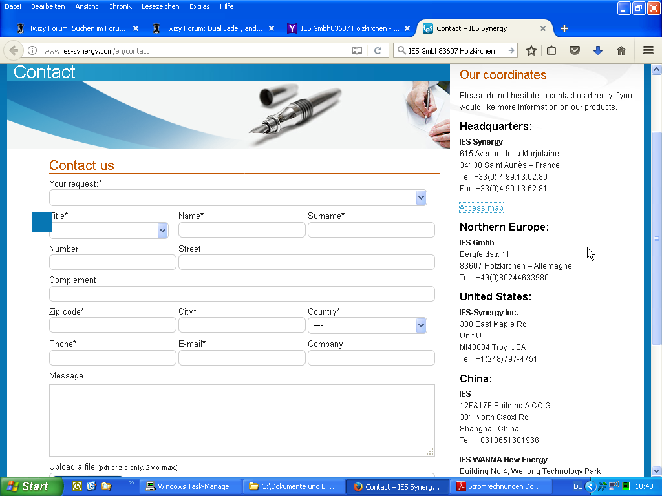Open a new tab with plus button
Viewport: 662px width, 496px height.
point(564,28)
